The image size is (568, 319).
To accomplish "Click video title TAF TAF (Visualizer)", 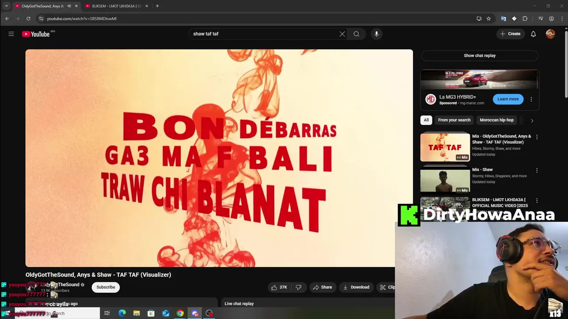I will click(x=98, y=275).
